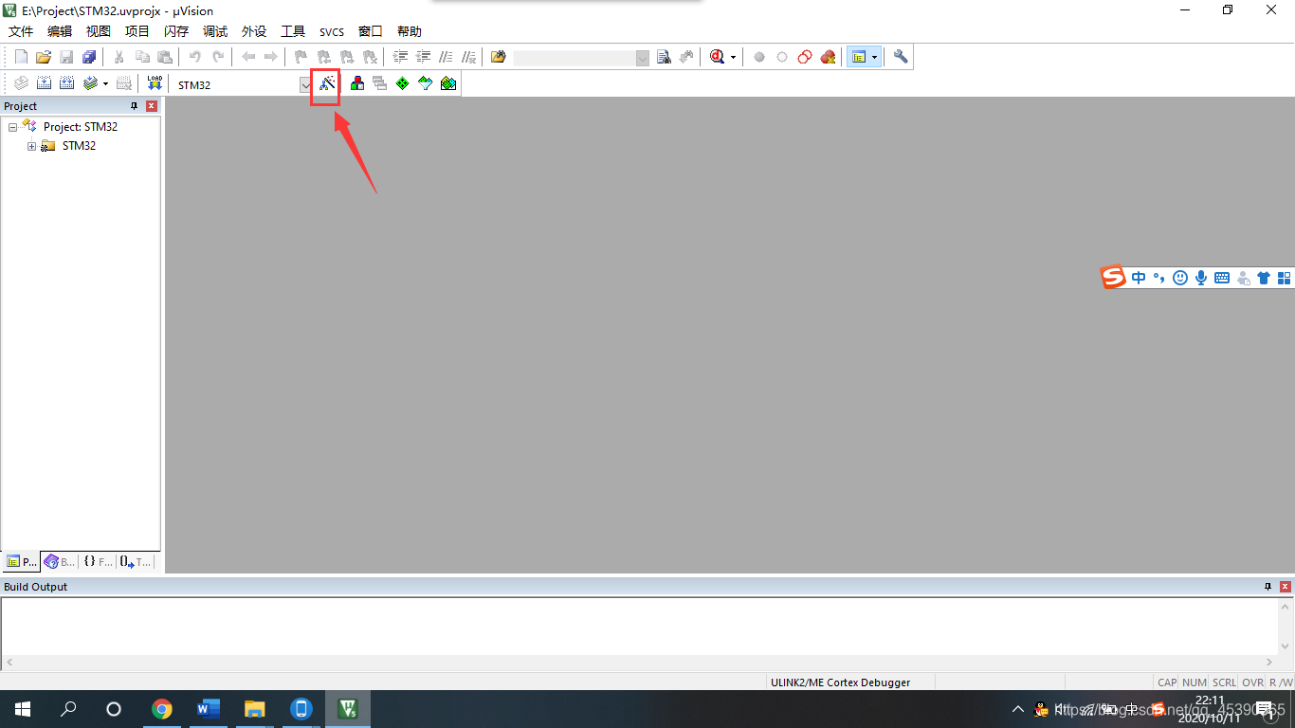Click the Paste clipboard icon

point(165,57)
